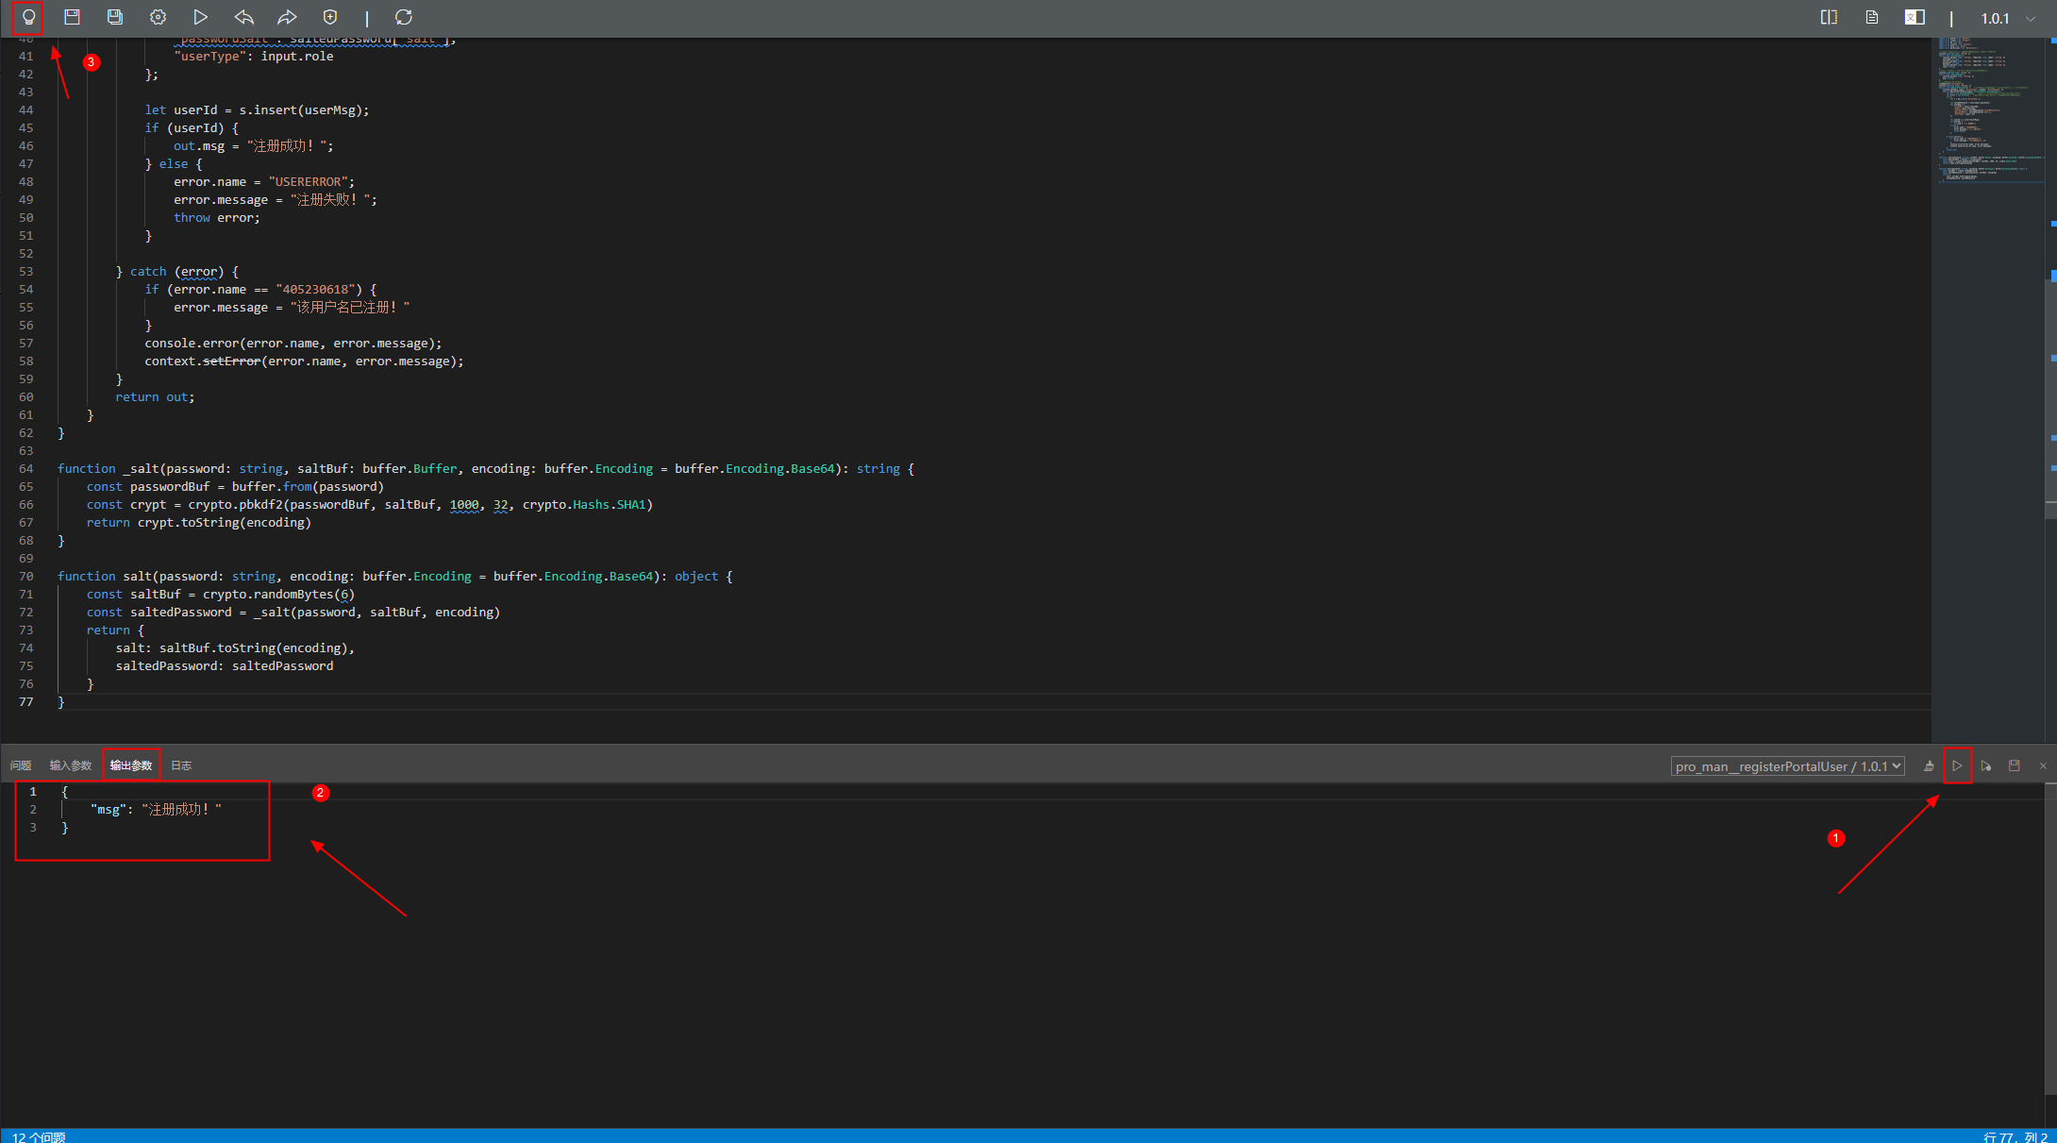Toggle the split compare view icon
This screenshot has width=2057, height=1143.
(1829, 17)
